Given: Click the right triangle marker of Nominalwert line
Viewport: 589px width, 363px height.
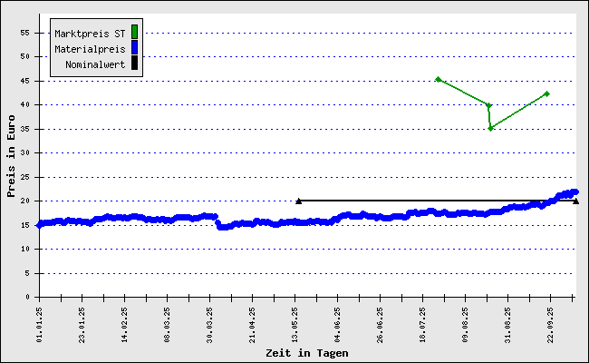Looking at the screenshot, I should [576, 201].
